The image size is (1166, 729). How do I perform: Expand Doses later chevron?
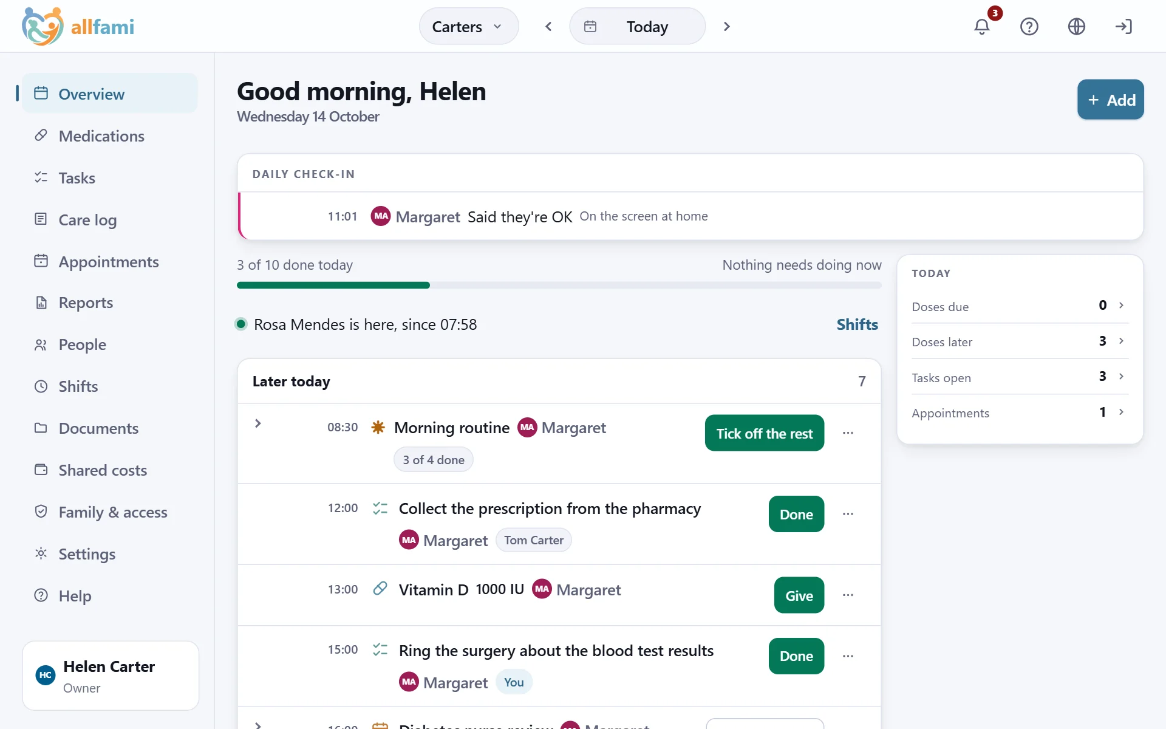point(1121,341)
